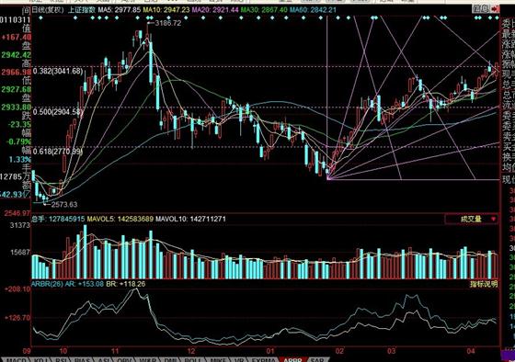Click the 总手: 127845915 volume readout
The width and height of the screenshot is (515, 362).
[58, 219]
